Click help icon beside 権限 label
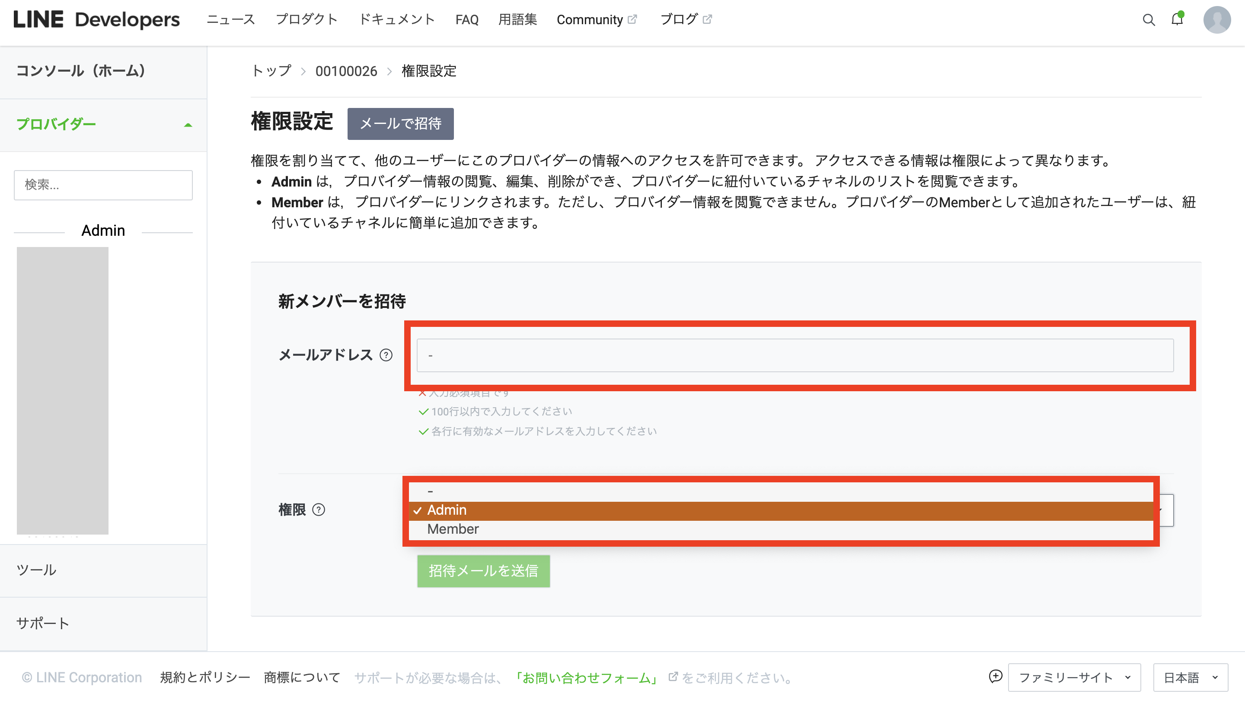 click(319, 510)
